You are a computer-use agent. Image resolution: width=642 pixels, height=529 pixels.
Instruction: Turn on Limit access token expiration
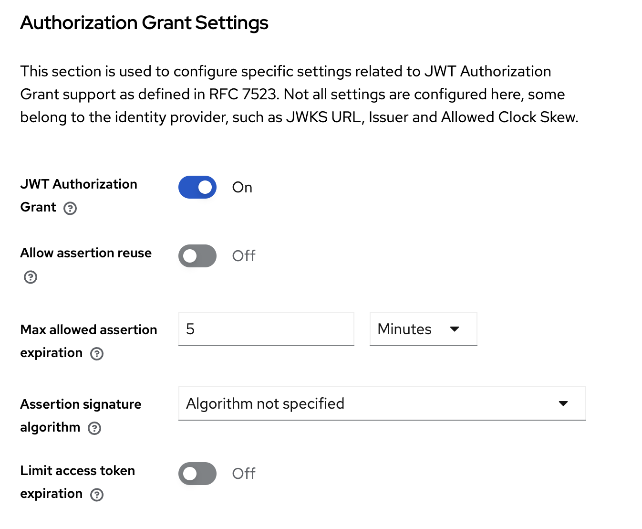point(197,474)
